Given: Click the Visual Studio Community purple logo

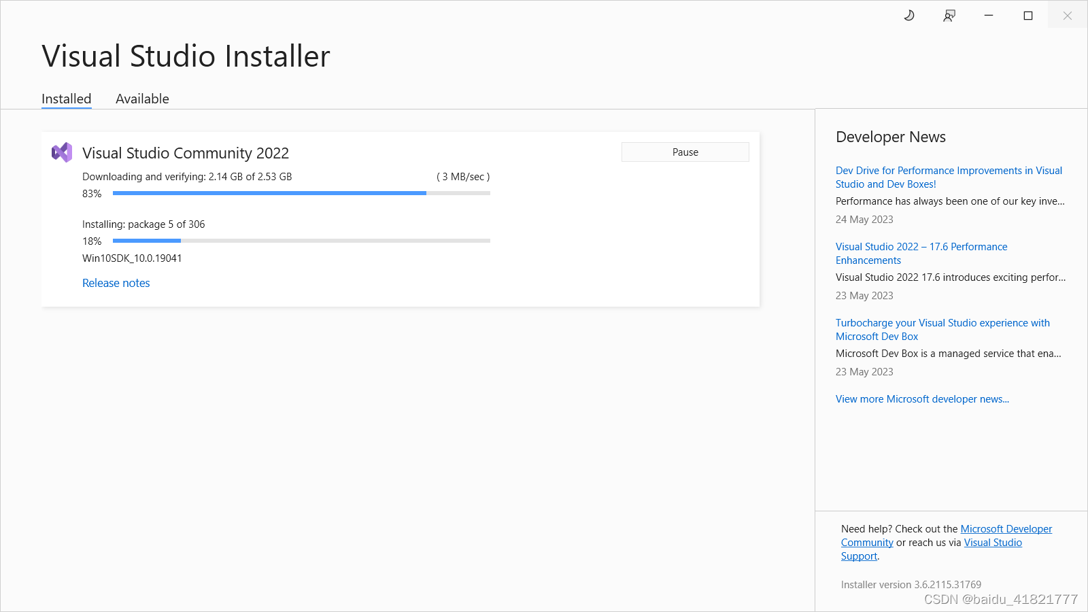Looking at the screenshot, I should [63, 152].
